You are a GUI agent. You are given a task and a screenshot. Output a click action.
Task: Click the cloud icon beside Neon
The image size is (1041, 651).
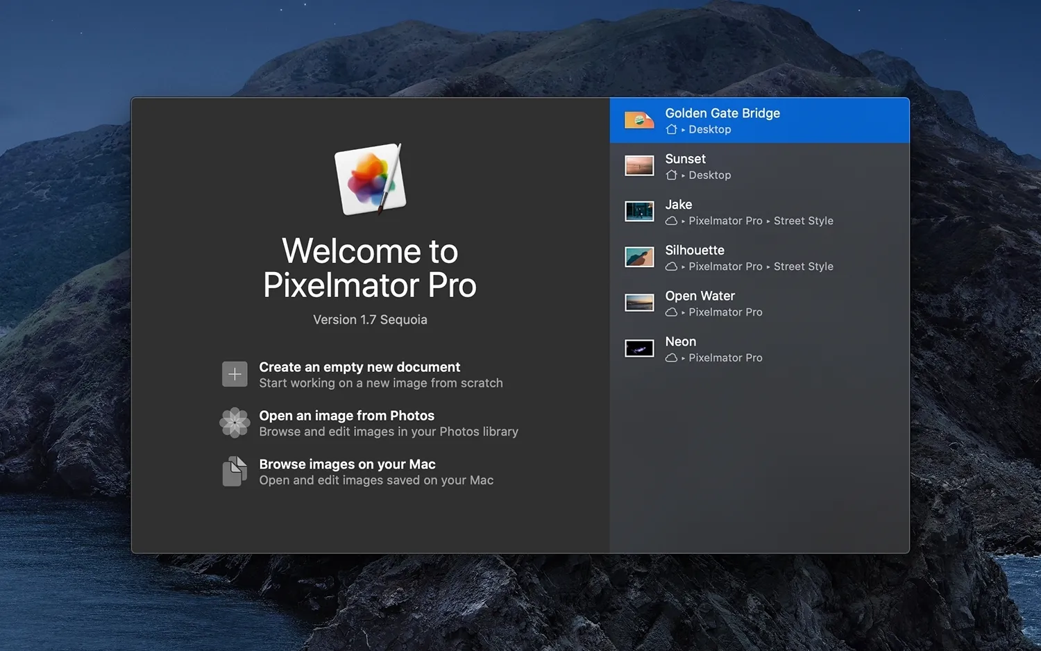point(671,357)
